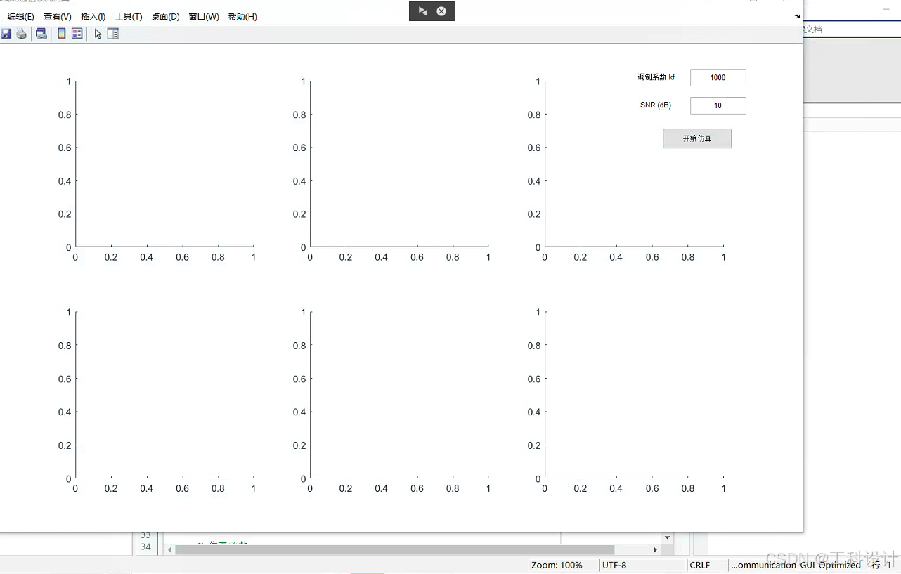
Task: Click the UTF-8 encoding indicator
Action: click(615, 565)
